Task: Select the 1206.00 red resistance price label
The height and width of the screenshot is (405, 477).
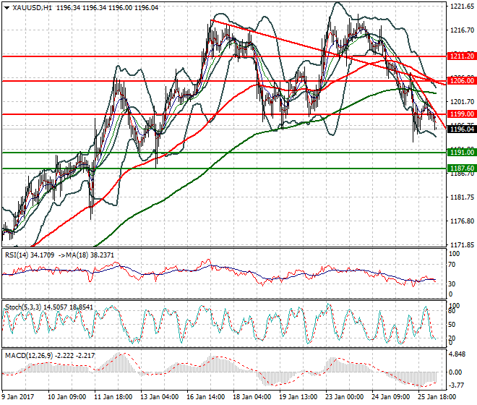Action: point(462,81)
